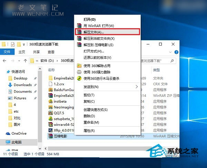Expand the 发送到(N) submenu arrow
This screenshot has width=207, height=168.
(137, 87)
